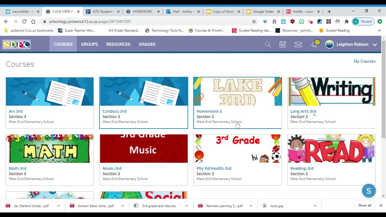This screenshot has width=386, height=217.
Task: Open the Chrome profile avatar Paused
Action: (363, 21)
